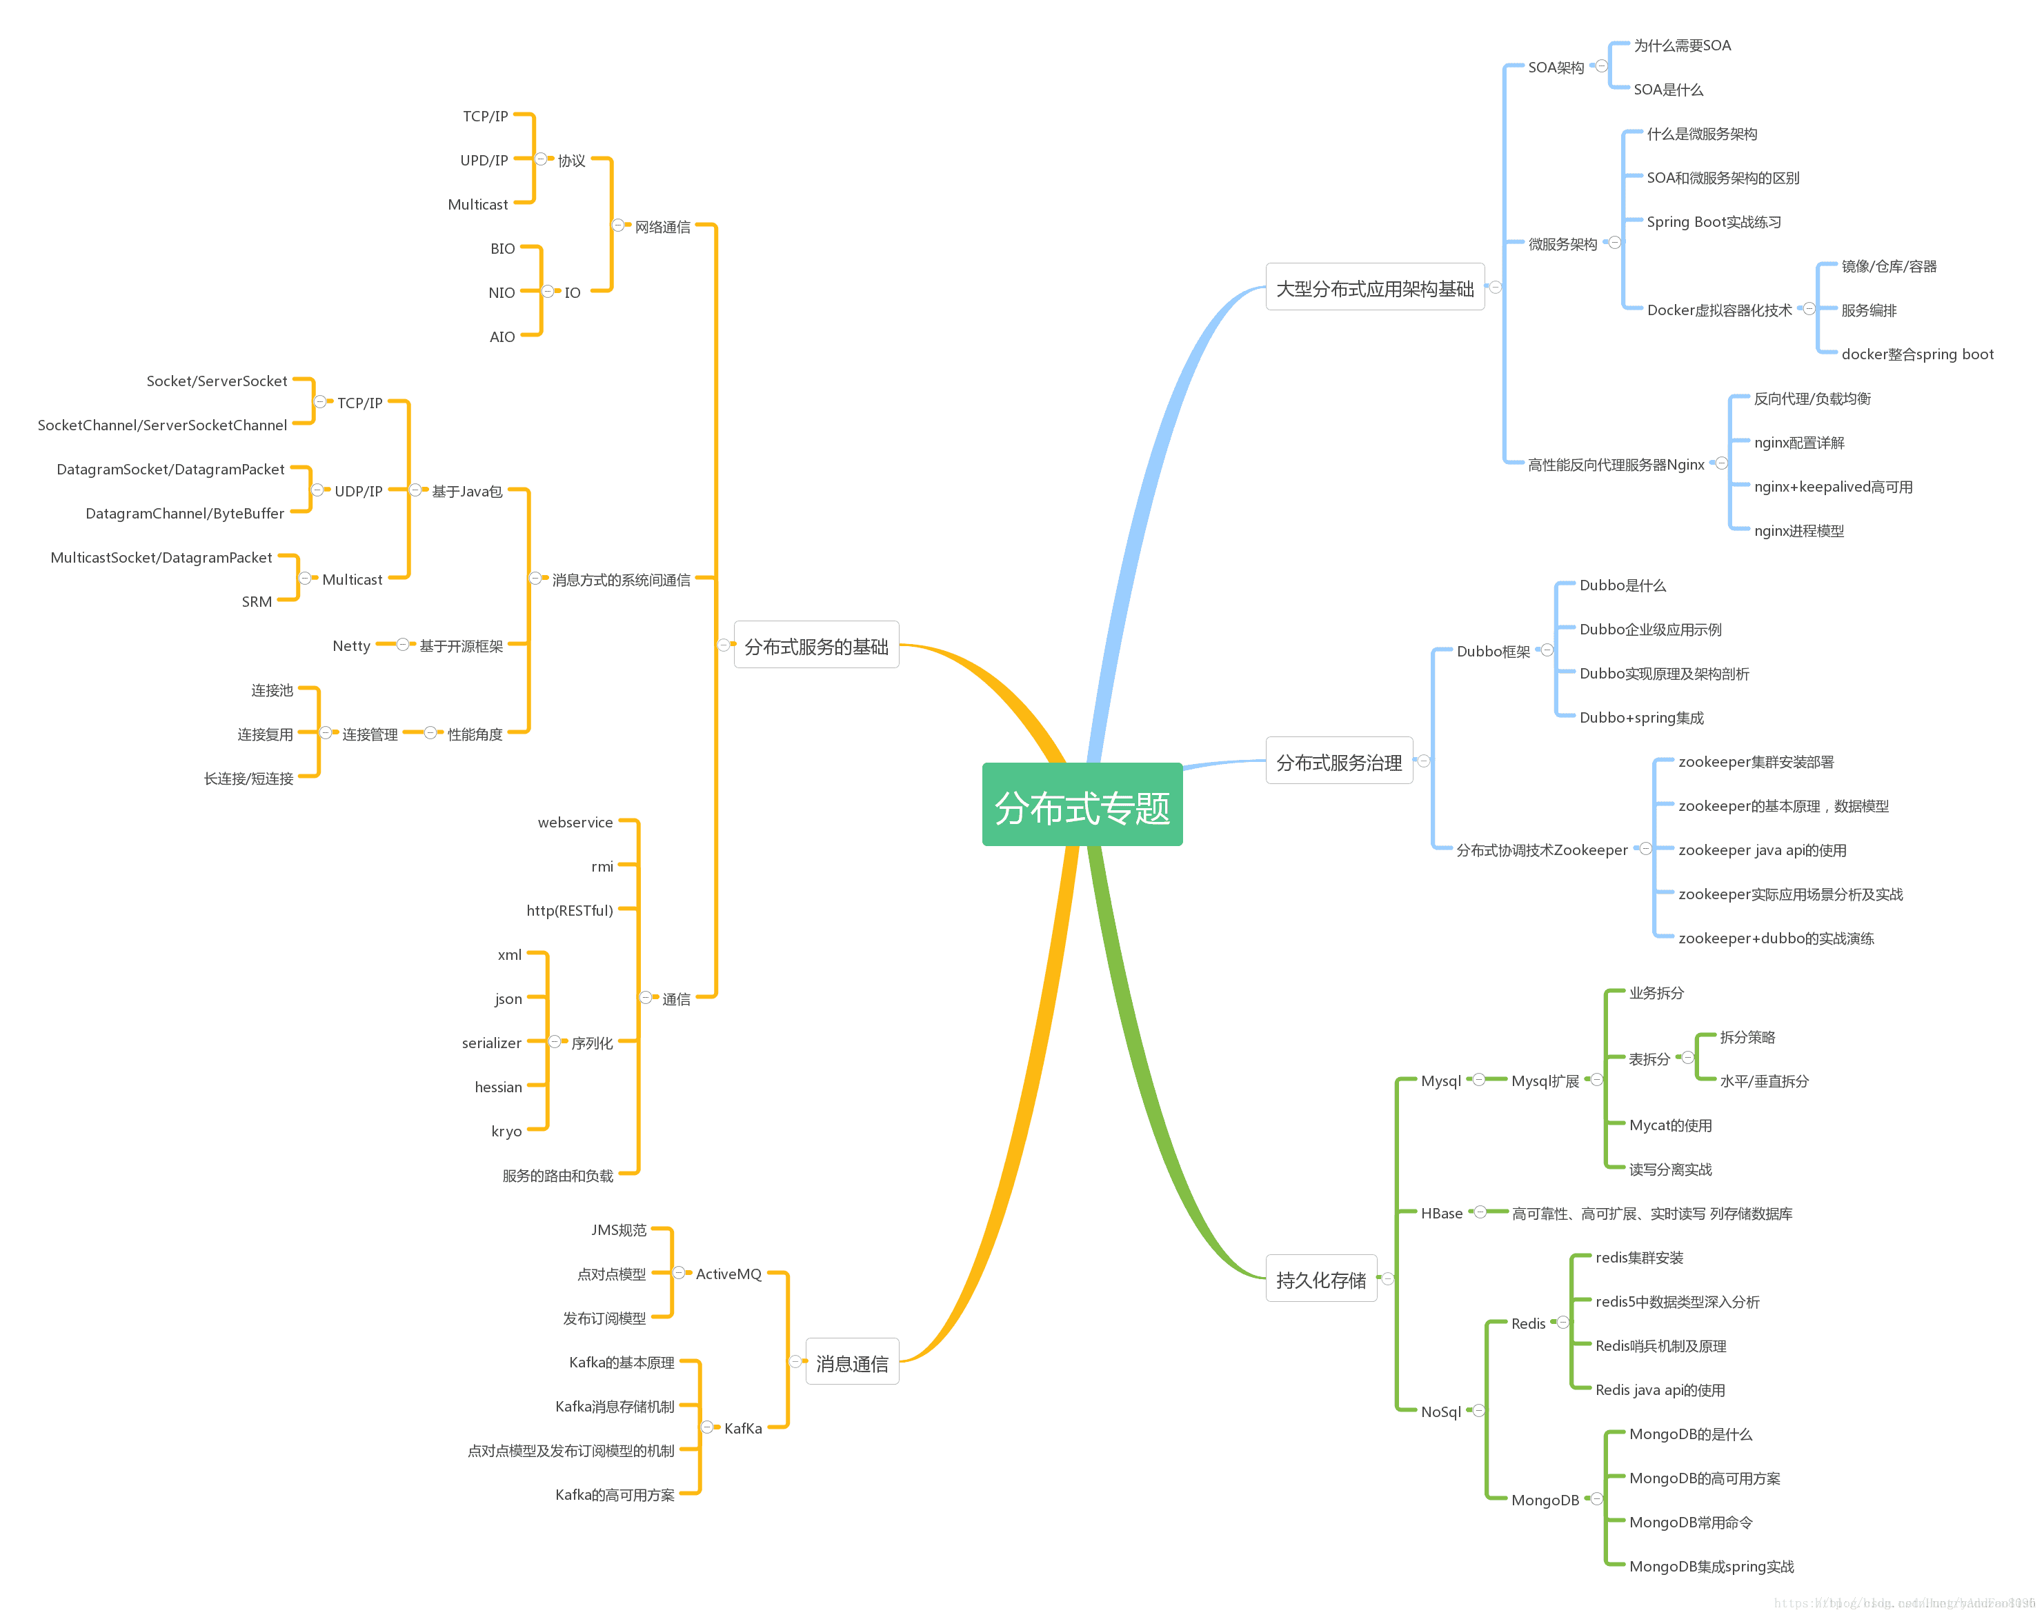The width and height of the screenshot is (2044, 1617).
Task: Collapse the KafKa node toggle
Action: (x=708, y=1427)
